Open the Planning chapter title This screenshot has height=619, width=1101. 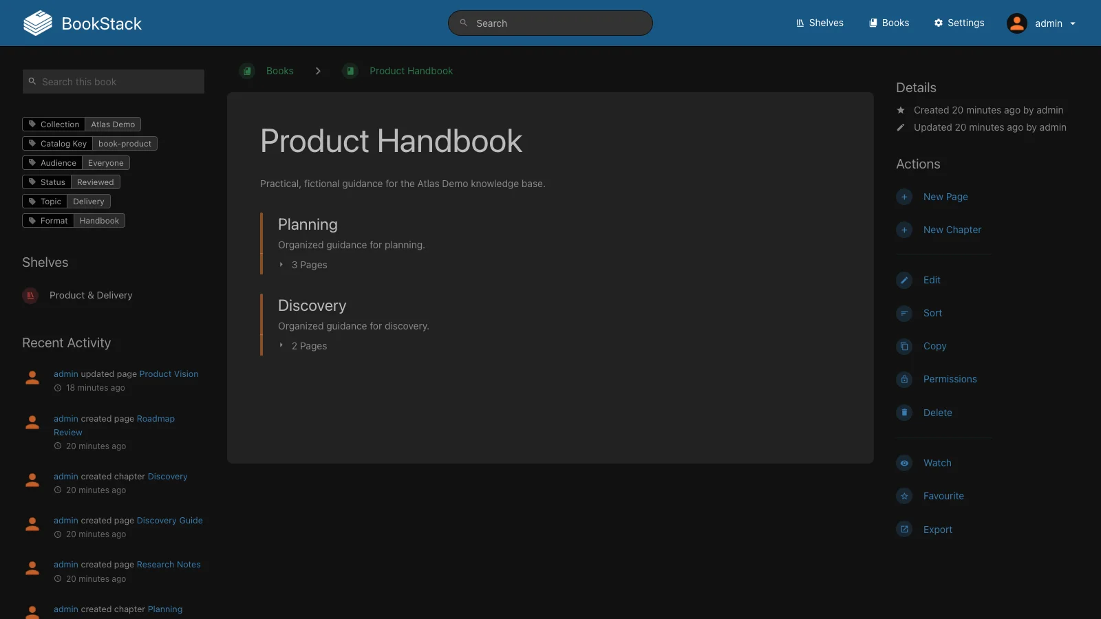tap(308, 224)
